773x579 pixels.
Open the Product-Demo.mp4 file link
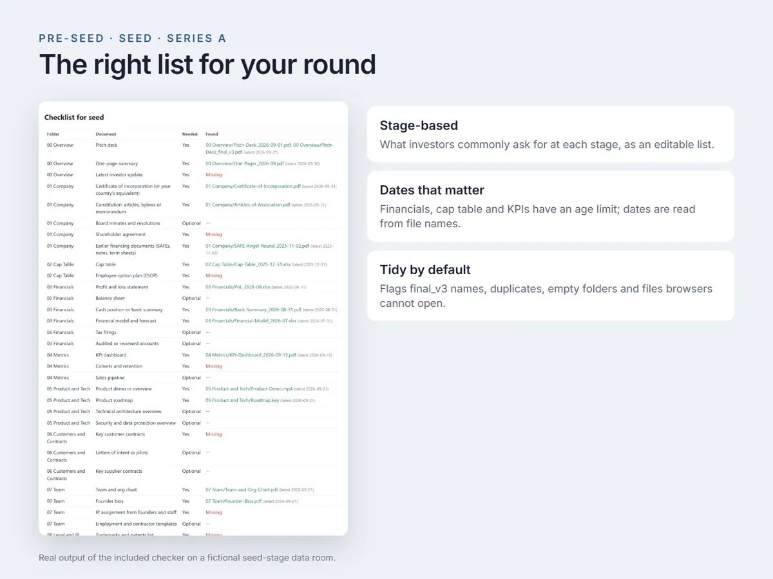point(249,389)
